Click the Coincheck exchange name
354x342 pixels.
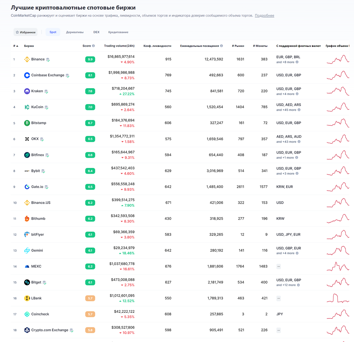click(x=40, y=314)
